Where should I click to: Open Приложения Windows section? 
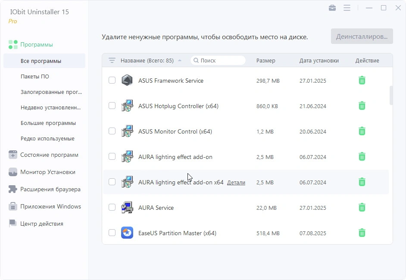pyautogui.click(x=50, y=206)
